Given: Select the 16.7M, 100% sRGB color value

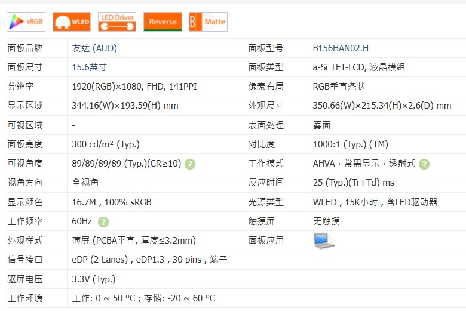Looking at the screenshot, I should [x=112, y=202].
